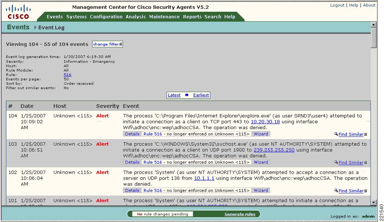Jump to Earliest events

[x=201, y=95]
